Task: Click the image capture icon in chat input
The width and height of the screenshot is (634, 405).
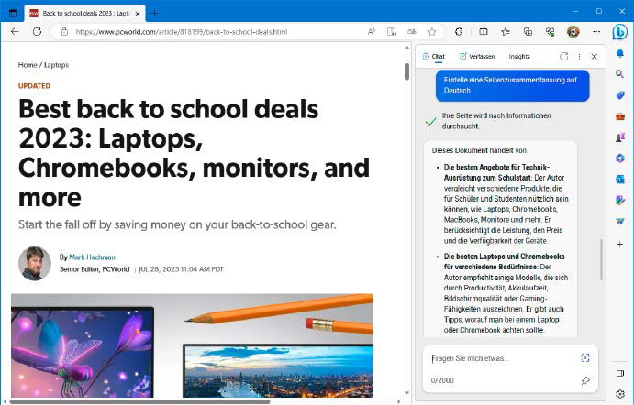Action: [x=585, y=357]
